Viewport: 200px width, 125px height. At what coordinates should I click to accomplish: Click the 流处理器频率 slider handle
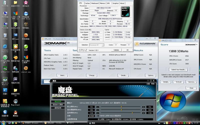click(x=121, y=110)
